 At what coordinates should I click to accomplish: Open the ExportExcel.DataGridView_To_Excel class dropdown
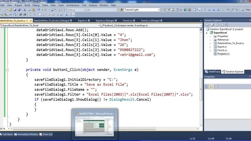coord(99,25)
